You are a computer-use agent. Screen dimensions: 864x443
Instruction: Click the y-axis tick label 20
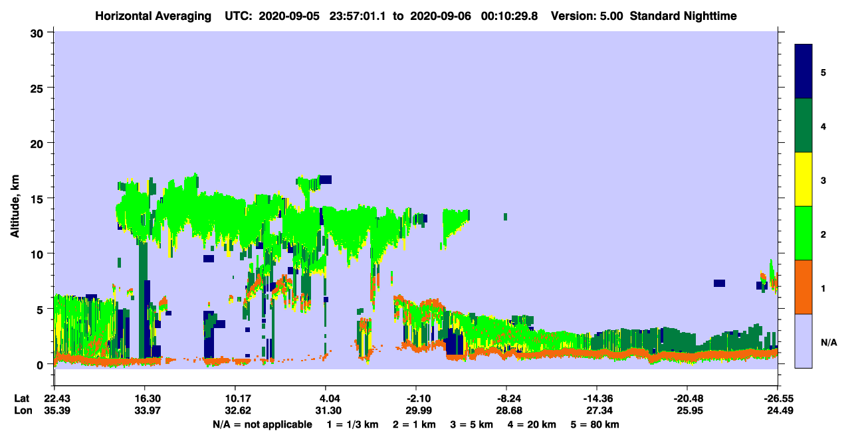(x=39, y=143)
